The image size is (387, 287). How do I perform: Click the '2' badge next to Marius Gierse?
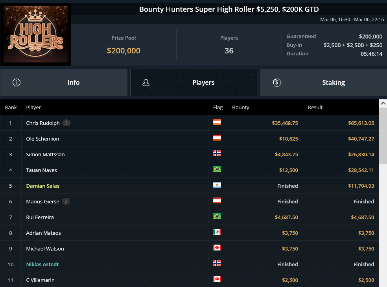pos(66,201)
